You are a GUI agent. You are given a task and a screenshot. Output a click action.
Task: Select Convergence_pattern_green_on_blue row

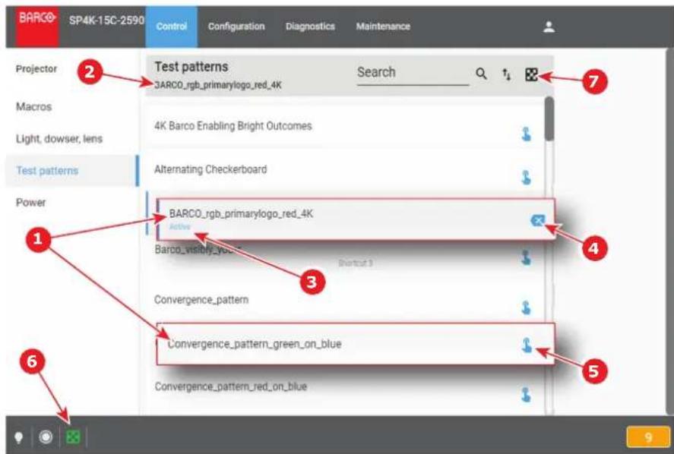[356, 344]
